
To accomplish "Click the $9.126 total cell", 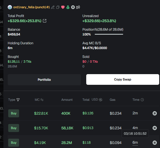I will point(88,113).
